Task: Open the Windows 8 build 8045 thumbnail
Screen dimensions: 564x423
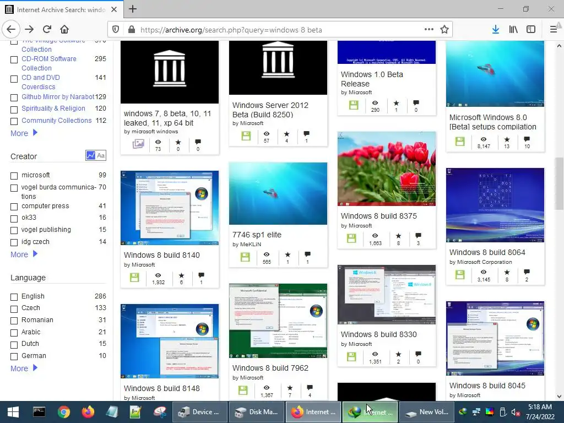Action: tap(495, 339)
